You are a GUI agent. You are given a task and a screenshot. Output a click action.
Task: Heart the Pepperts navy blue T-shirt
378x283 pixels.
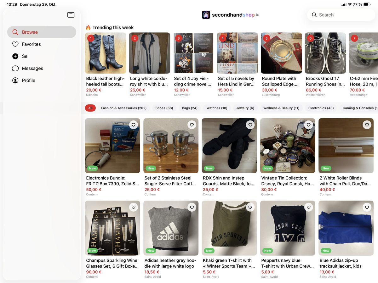(x=309, y=207)
